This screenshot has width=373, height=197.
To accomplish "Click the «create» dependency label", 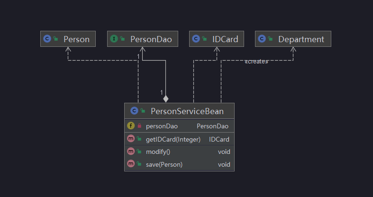I will pyautogui.click(x=256, y=62).
